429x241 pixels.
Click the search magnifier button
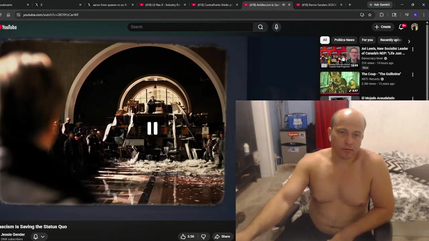[x=260, y=27]
